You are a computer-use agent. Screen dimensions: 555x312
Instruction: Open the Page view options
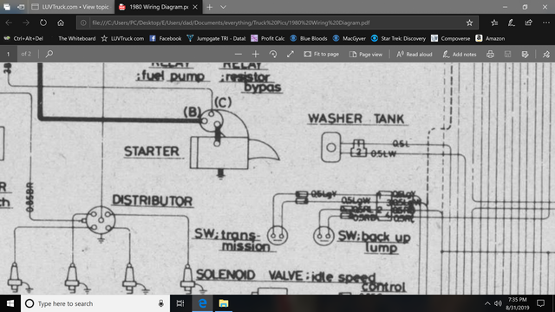(366, 54)
